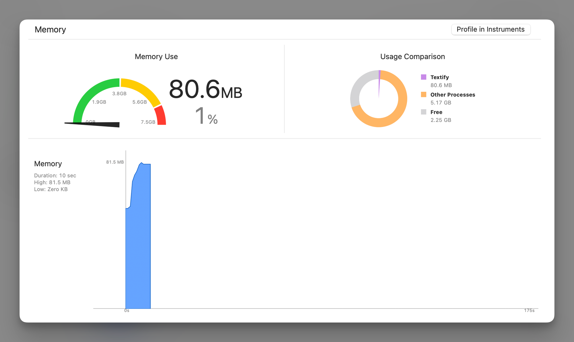The width and height of the screenshot is (574, 342).
Task: Click the orange Other Processes swatch
Action: pyautogui.click(x=423, y=95)
